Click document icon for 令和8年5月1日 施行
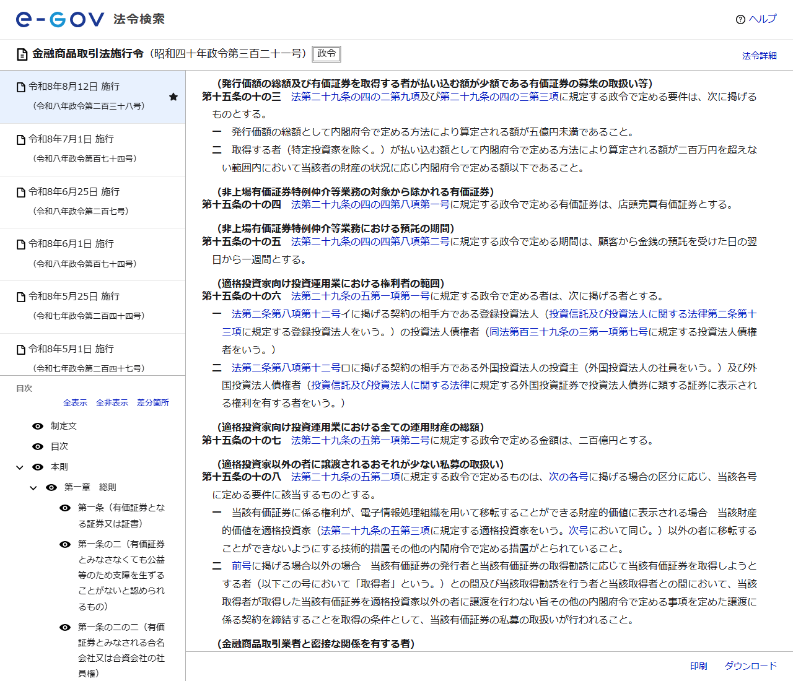793x681 pixels. 21,350
